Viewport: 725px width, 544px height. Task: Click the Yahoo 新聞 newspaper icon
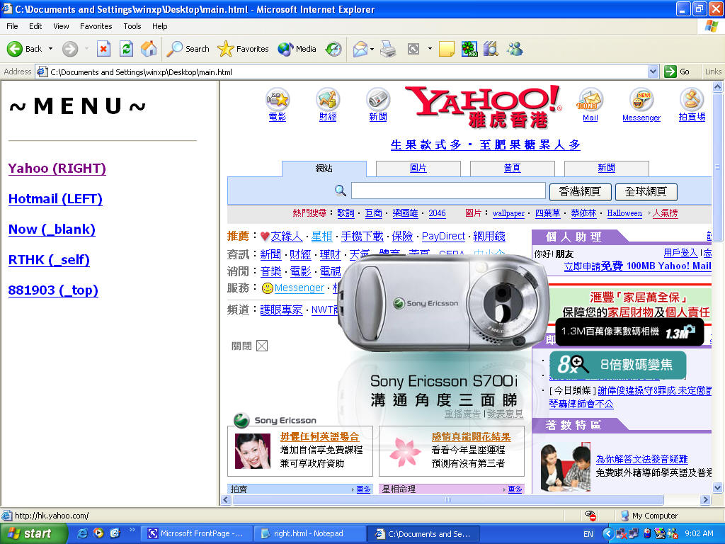tap(378, 99)
